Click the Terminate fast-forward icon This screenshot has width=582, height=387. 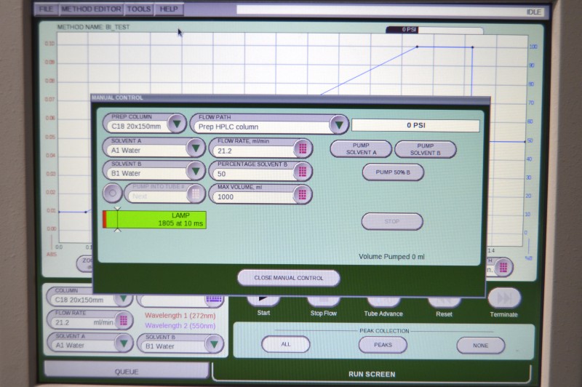tap(503, 298)
